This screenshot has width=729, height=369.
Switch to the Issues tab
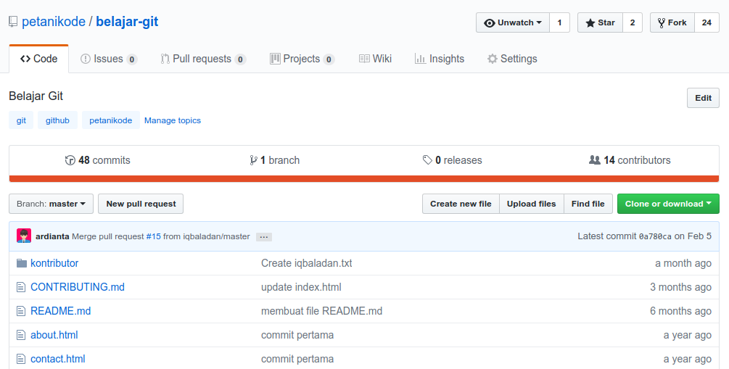109,59
